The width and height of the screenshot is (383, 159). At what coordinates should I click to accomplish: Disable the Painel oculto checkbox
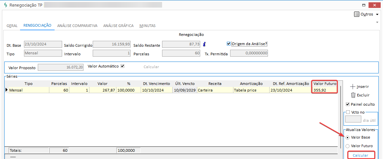coord(348,104)
